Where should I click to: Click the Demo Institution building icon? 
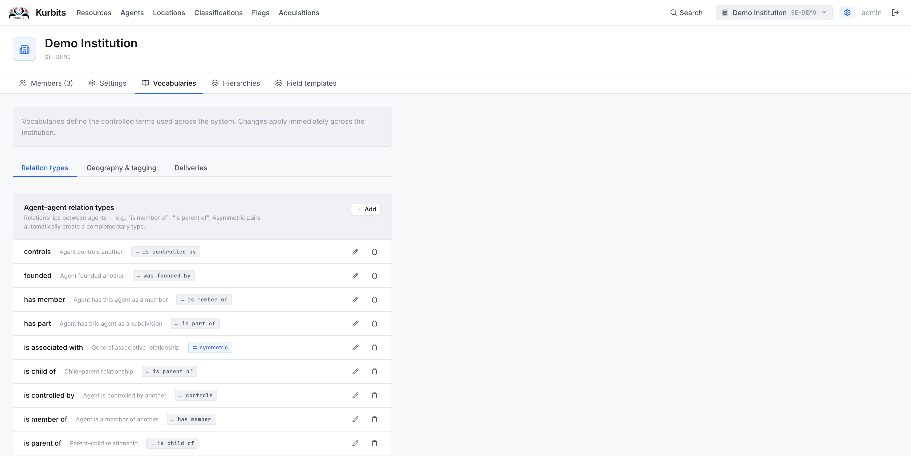tap(25, 49)
